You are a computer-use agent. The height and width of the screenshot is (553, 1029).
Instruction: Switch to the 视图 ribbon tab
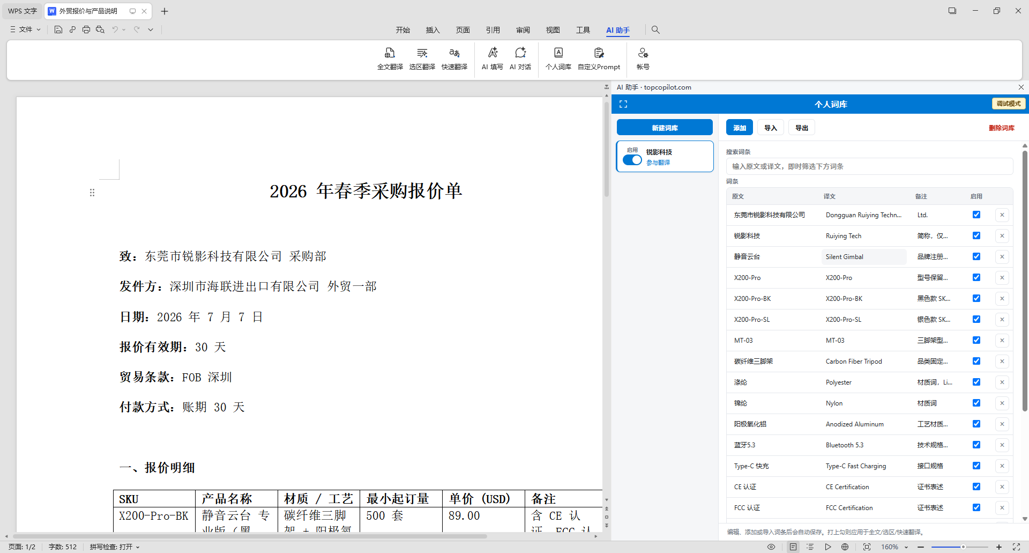click(x=553, y=30)
